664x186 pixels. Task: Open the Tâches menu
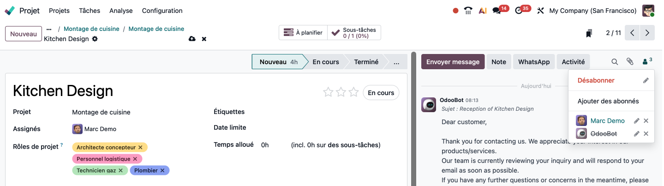click(x=90, y=11)
